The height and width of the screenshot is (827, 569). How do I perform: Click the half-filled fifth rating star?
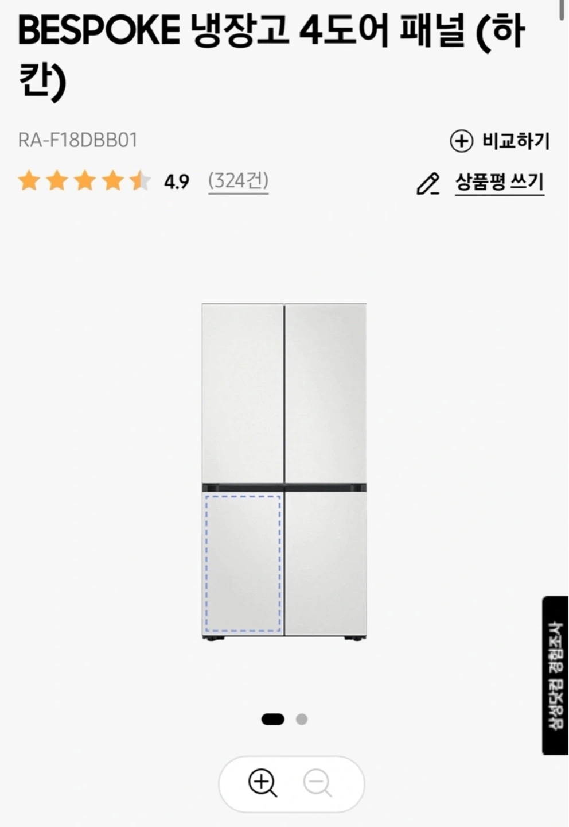(x=141, y=181)
